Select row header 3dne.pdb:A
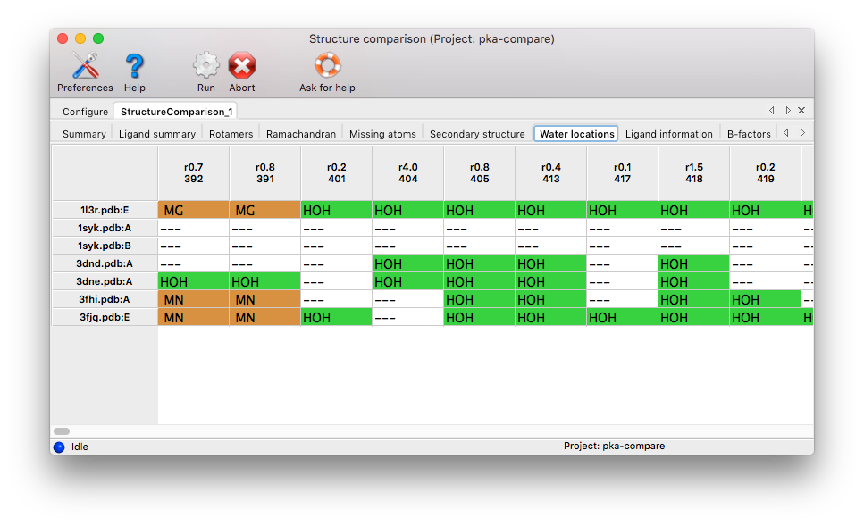This screenshot has width=864, height=526. (105, 281)
